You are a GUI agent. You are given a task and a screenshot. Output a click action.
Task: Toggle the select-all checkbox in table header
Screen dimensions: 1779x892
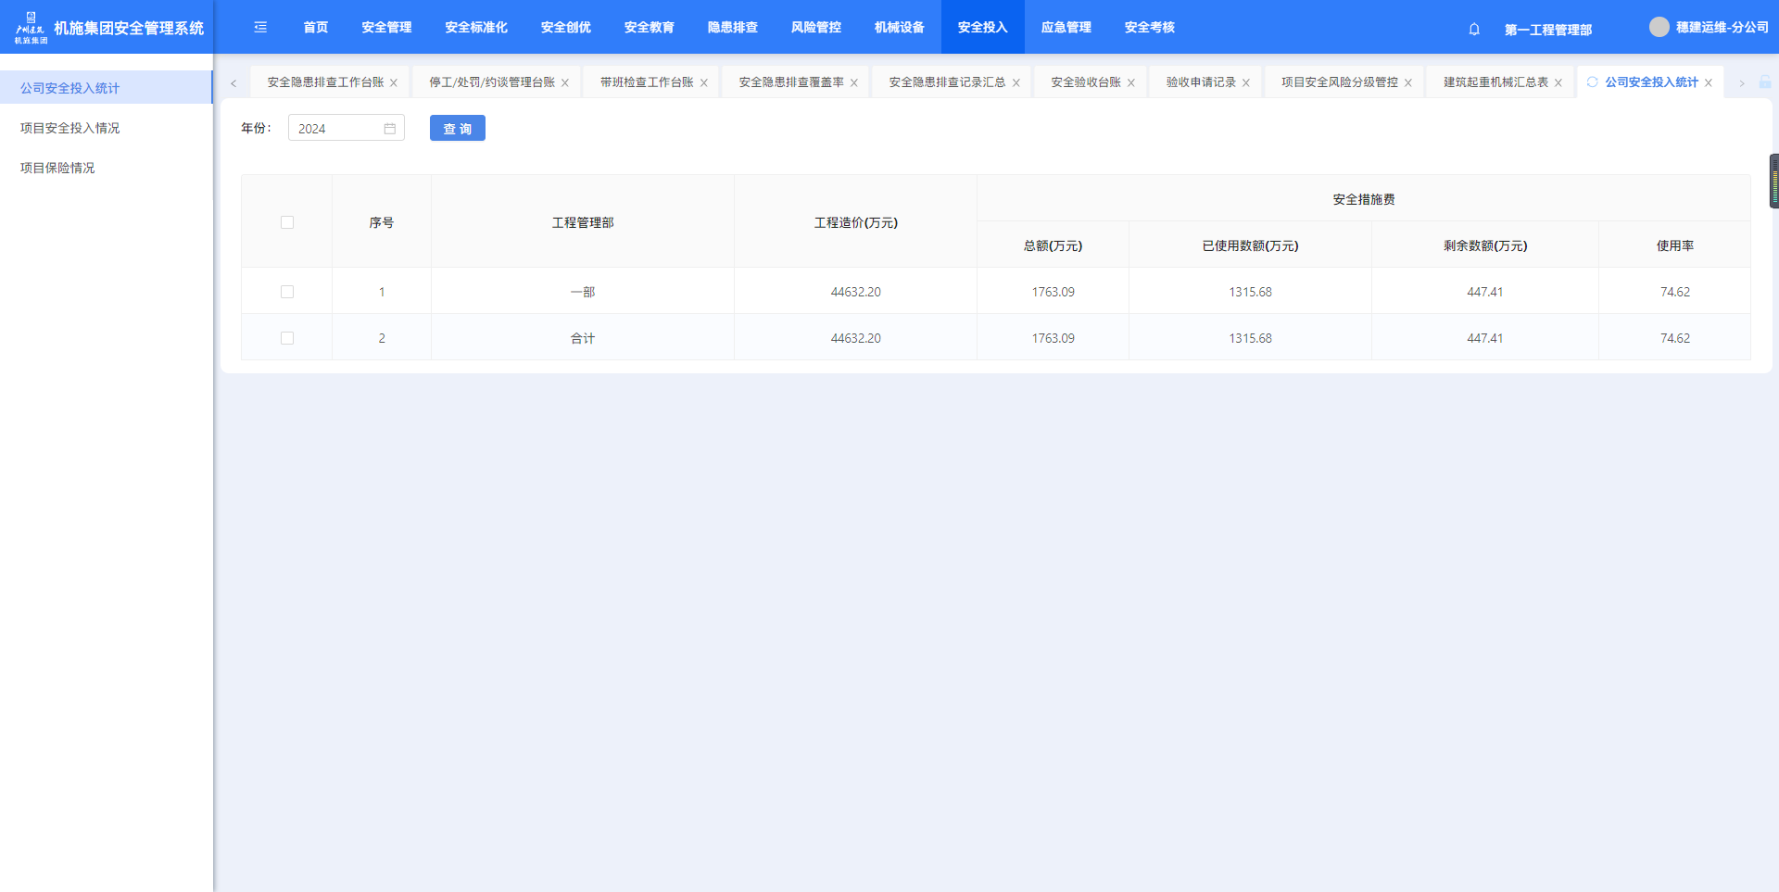(287, 222)
